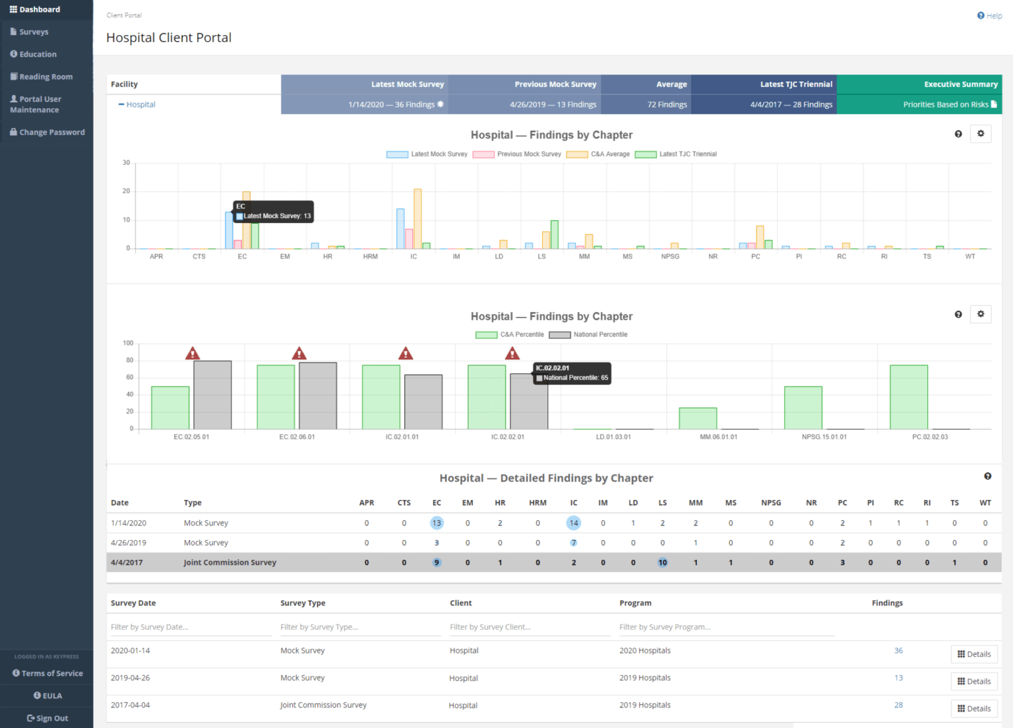Click warning triangle above IC.02.01.01 bars
Viewport: 1013px width, 728px height.
pos(406,354)
